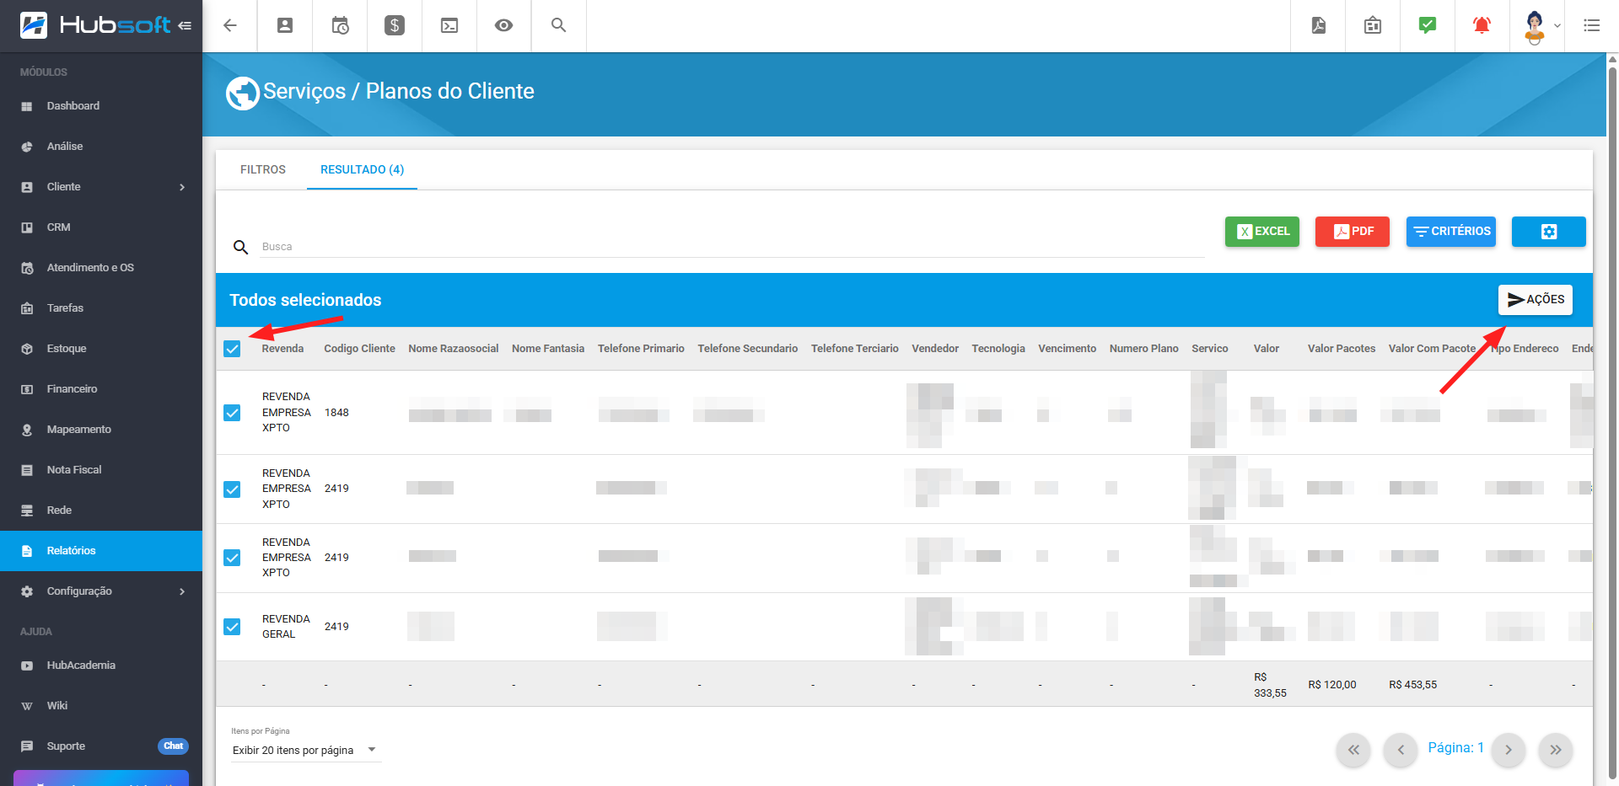The image size is (1619, 786).
Task: Uncheck the select-all header checkbox
Action: point(232,349)
